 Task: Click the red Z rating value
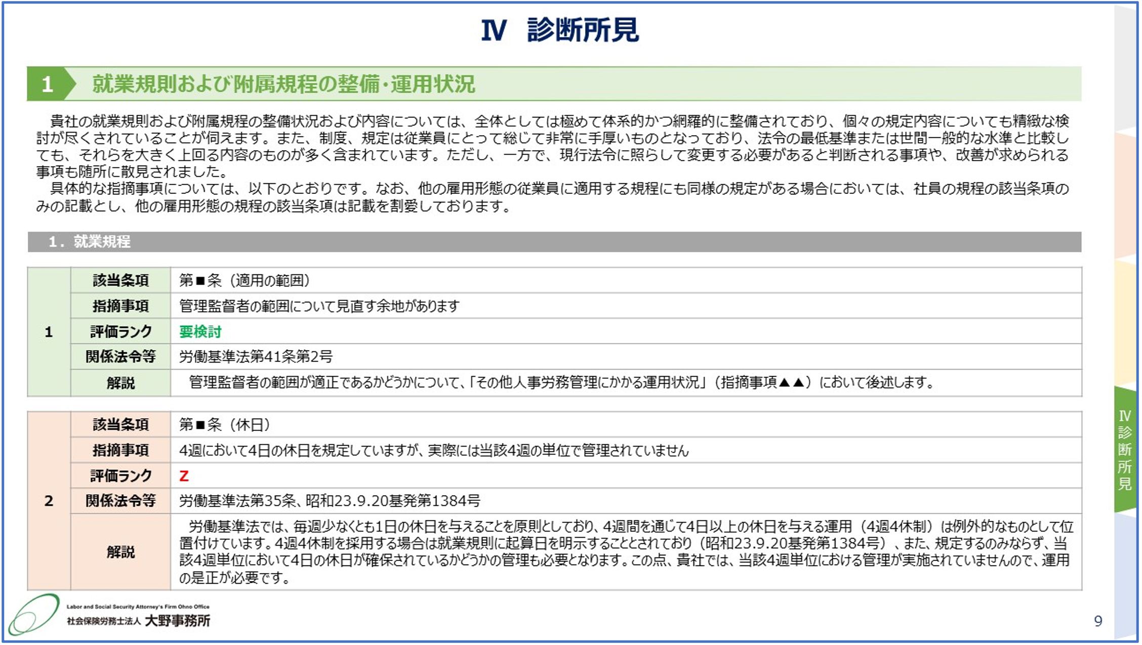(184, 476)
